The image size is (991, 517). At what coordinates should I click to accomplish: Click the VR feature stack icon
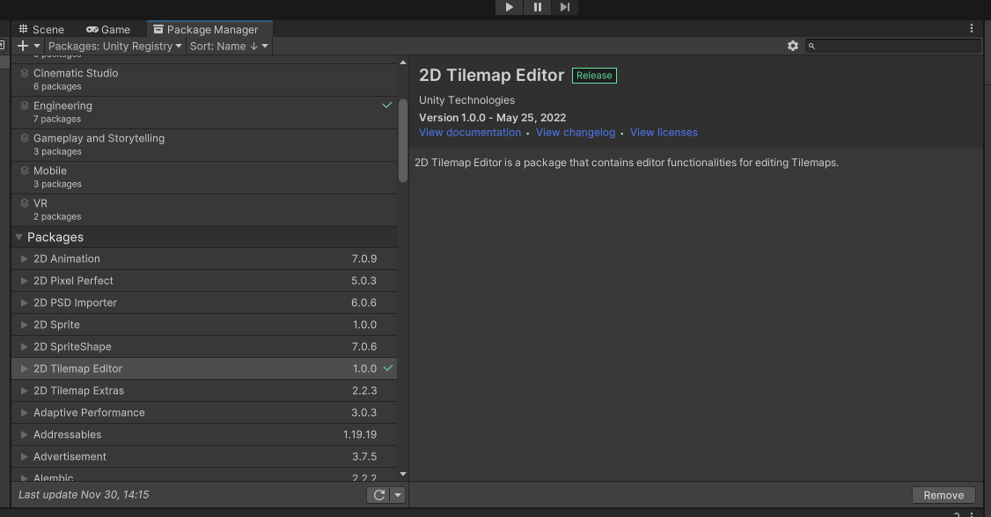[x=25, y=203]
